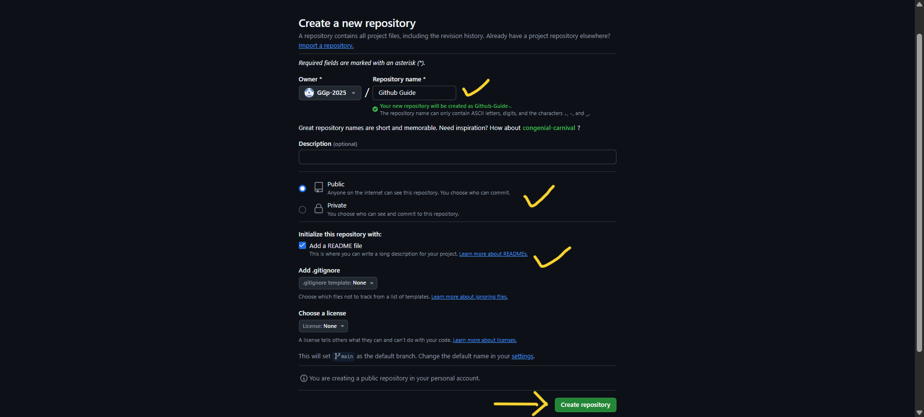Open the License dropdown

[x=323, y=326]
